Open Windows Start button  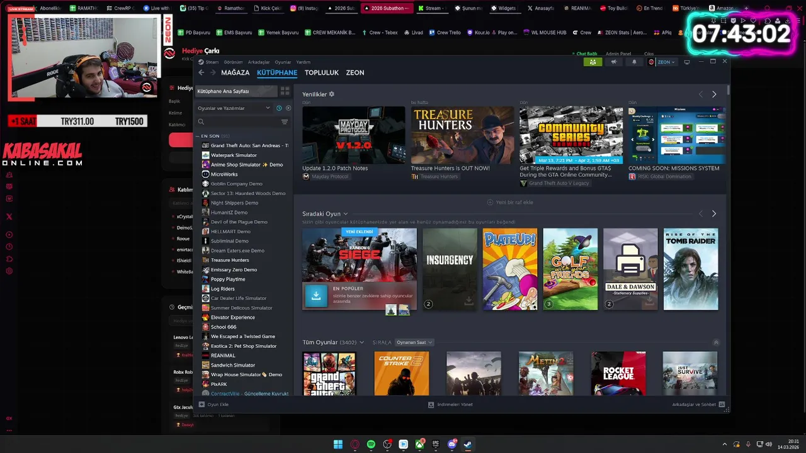coord(338,444)
